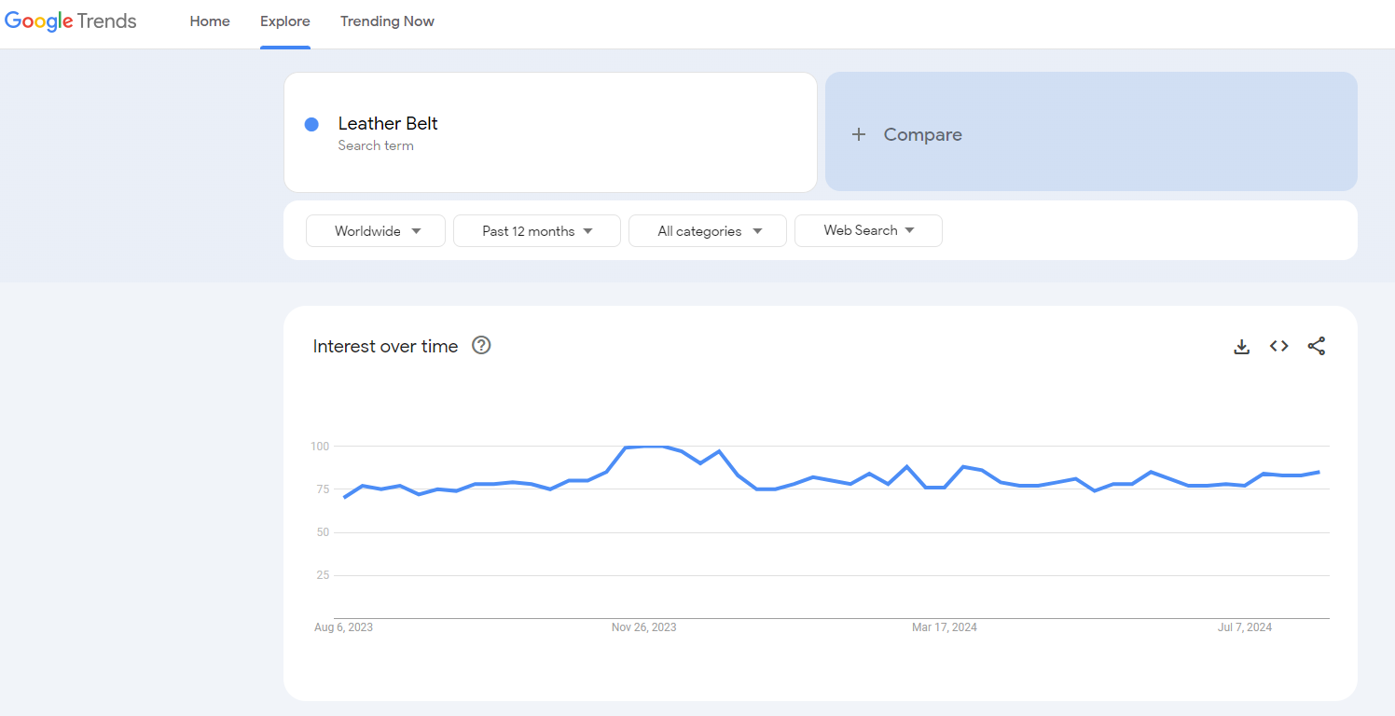
Task: Click the 'Search term' subtitle text
Action: tap(376, 145)
